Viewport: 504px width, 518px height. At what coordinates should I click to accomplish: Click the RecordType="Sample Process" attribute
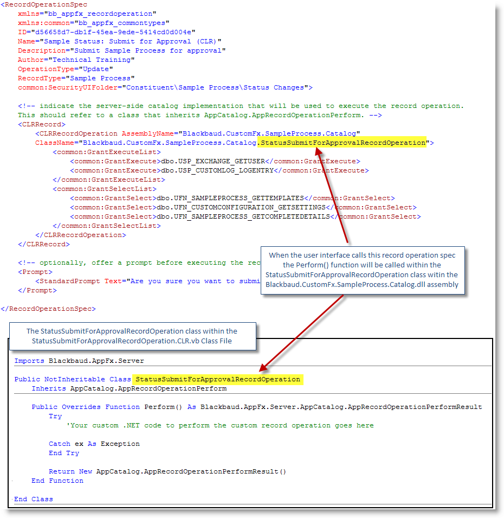pos(76,79)
